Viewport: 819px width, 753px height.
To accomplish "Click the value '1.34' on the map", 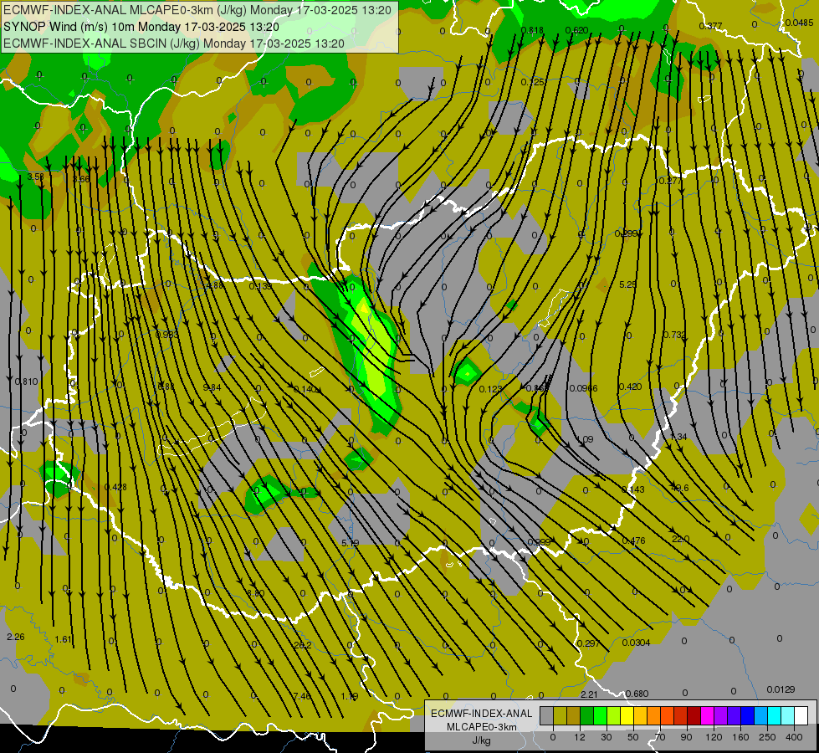I will tap(678, 437).
